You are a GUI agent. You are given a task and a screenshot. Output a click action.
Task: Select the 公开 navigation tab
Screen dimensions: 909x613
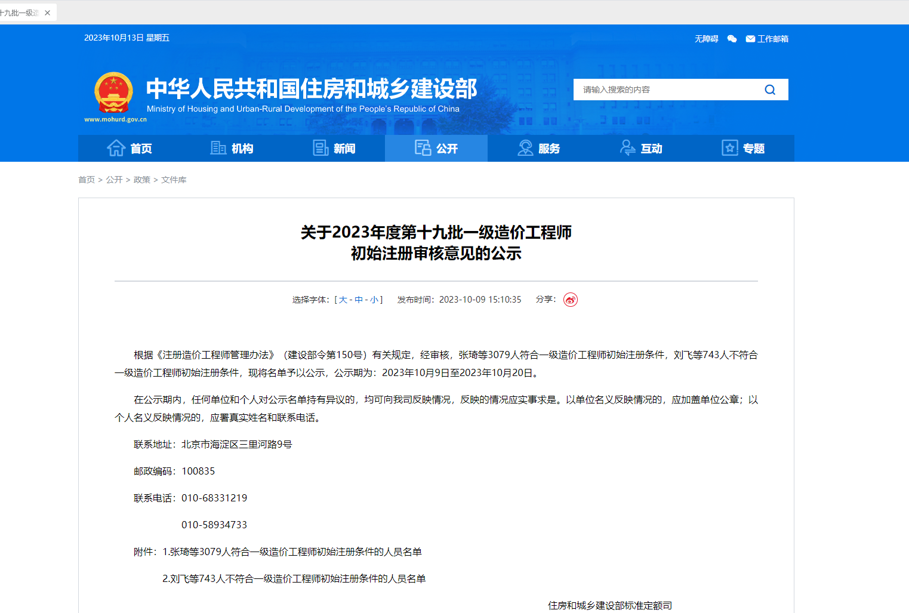(436, 148)
